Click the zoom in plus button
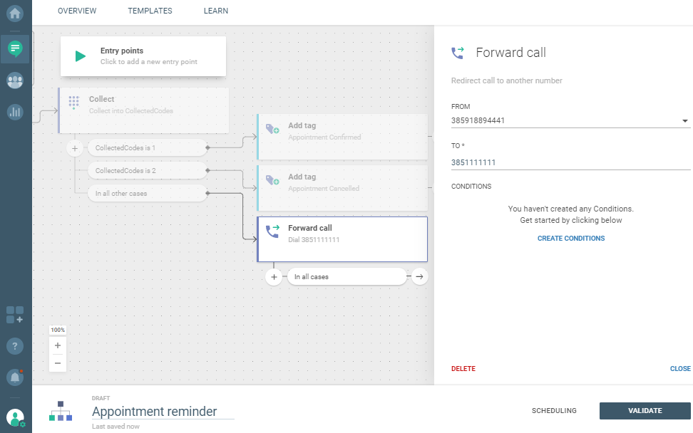This screenshot has width=693, height=433. (58, 345)
